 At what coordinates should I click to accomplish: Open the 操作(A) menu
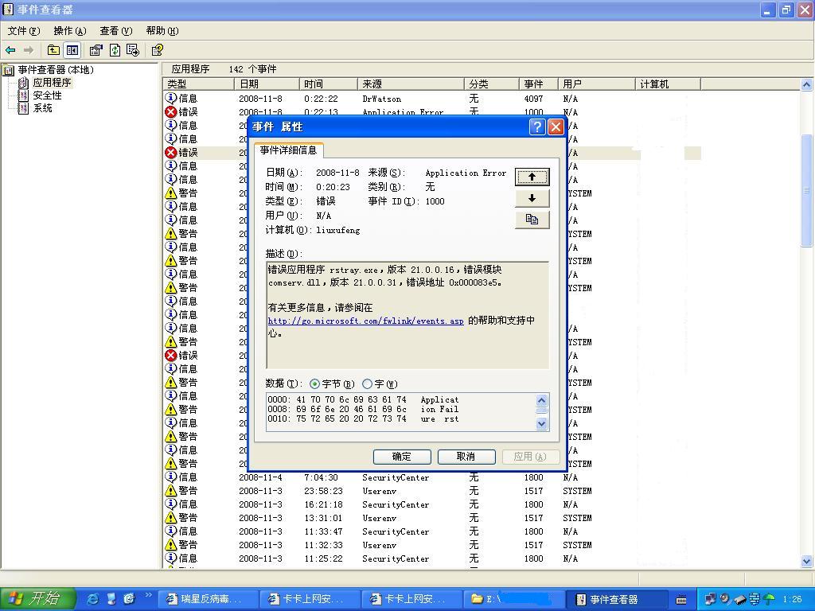tap(69, 31)
